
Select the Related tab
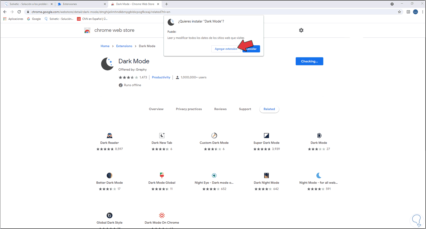click(x=269, y=109)
